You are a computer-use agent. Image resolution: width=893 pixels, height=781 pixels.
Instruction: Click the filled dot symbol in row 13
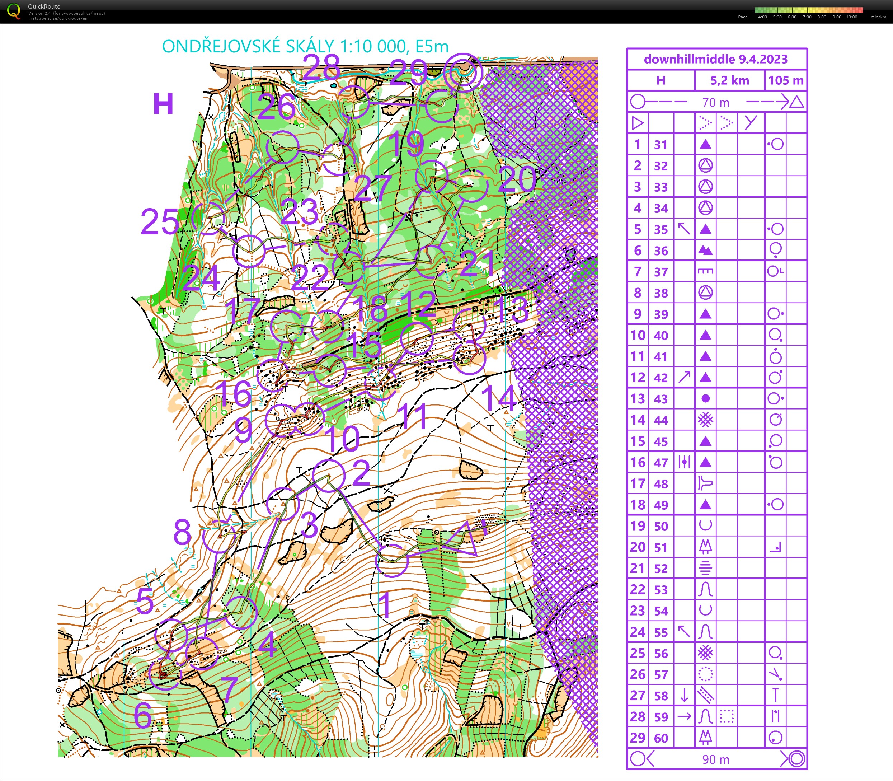pyautogui.click(x=706, y=398)
